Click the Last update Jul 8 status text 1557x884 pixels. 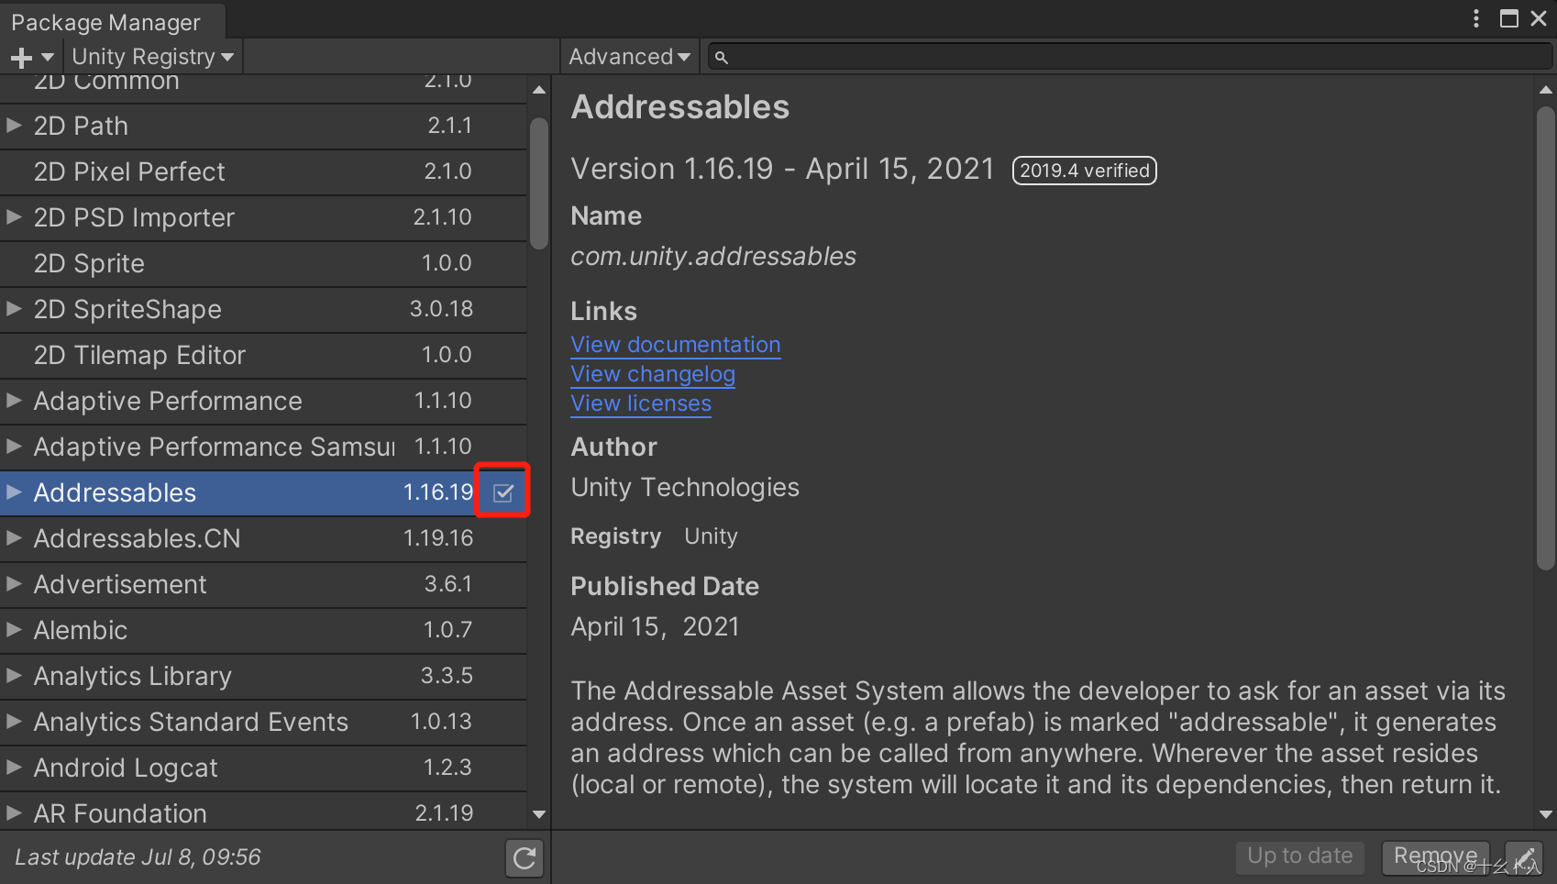(138, 857)
